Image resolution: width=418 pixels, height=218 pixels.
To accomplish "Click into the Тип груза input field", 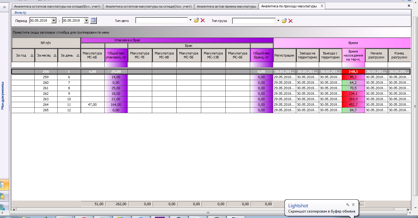I will [x=254, y=21].
